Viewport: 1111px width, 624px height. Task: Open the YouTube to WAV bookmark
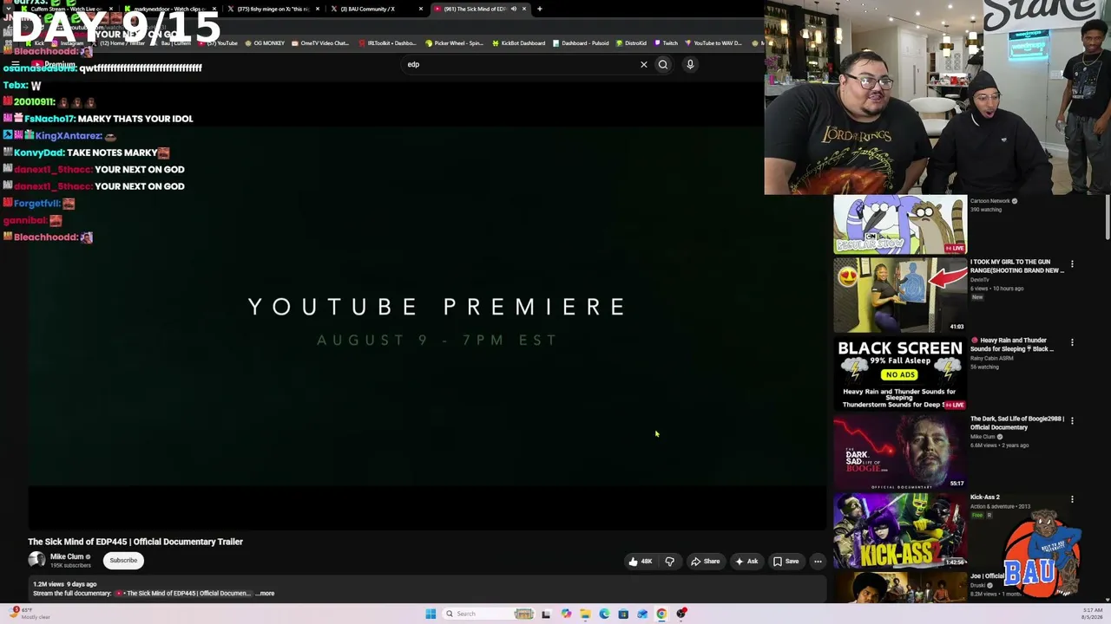pyautogui.click(x=713, y=43)
